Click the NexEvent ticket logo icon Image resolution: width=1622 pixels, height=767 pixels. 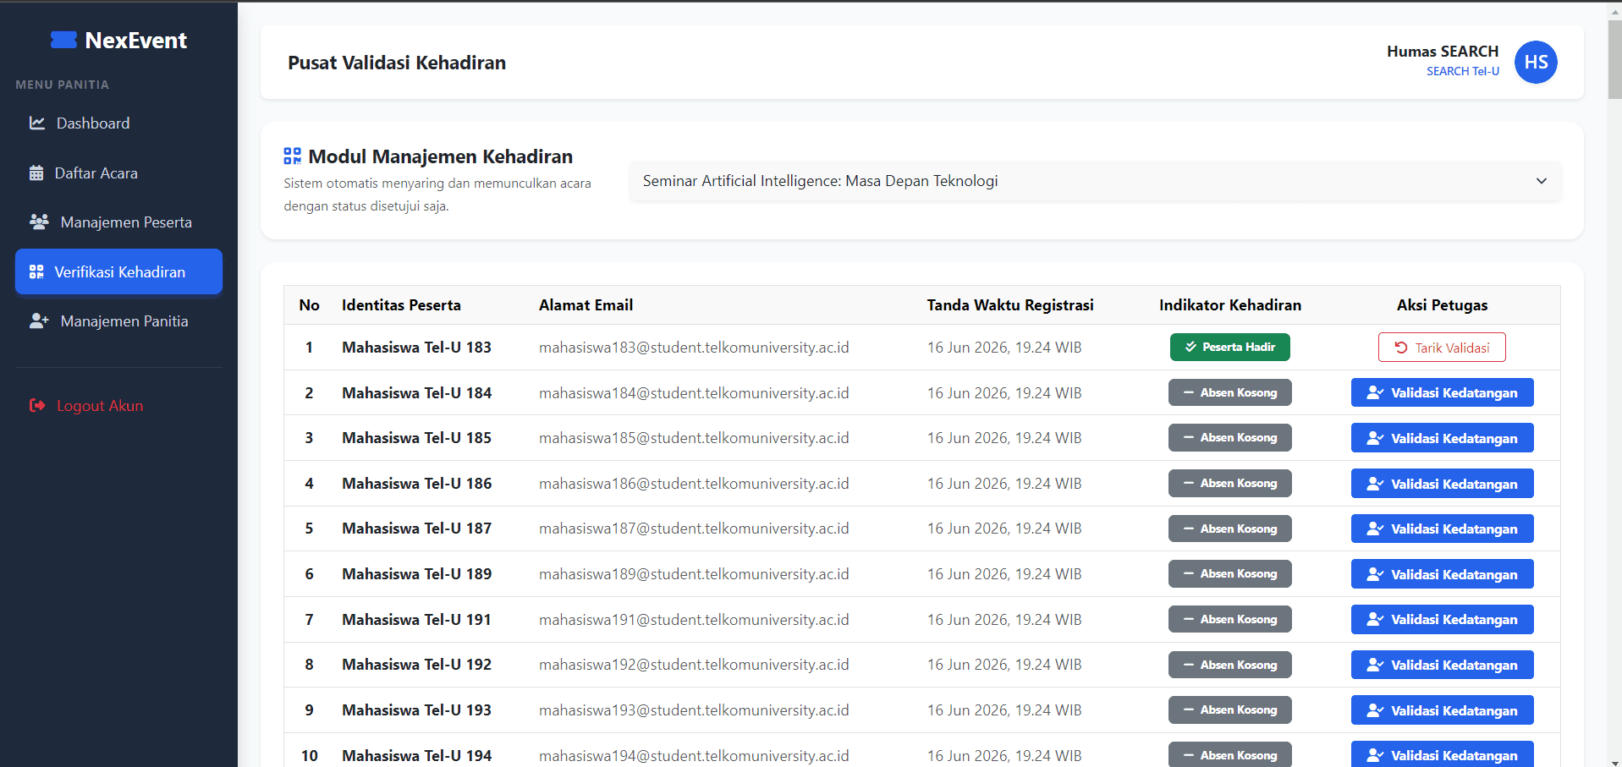(63, 40)
